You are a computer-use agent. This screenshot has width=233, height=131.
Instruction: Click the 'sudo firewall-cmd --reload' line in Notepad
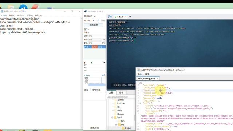16,29
